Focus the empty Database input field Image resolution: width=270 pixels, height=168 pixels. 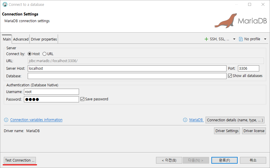tap(127, 76)
